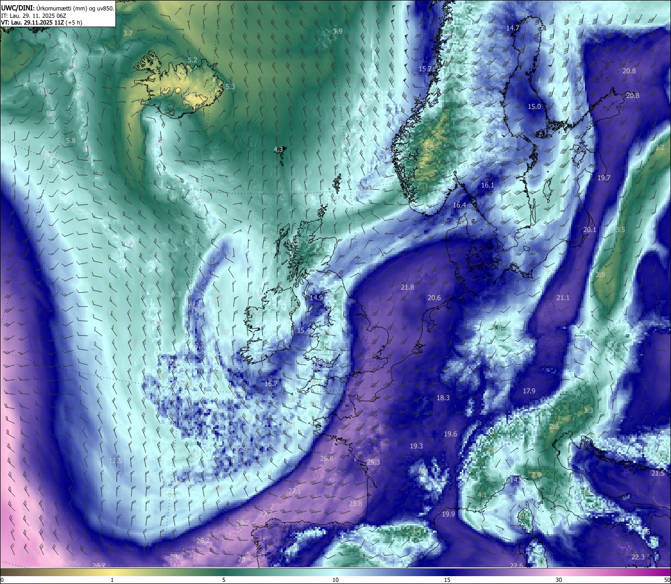Click the 1 tick label on the color scale
This screenshot has width=671, height=584.
(112, 580)
